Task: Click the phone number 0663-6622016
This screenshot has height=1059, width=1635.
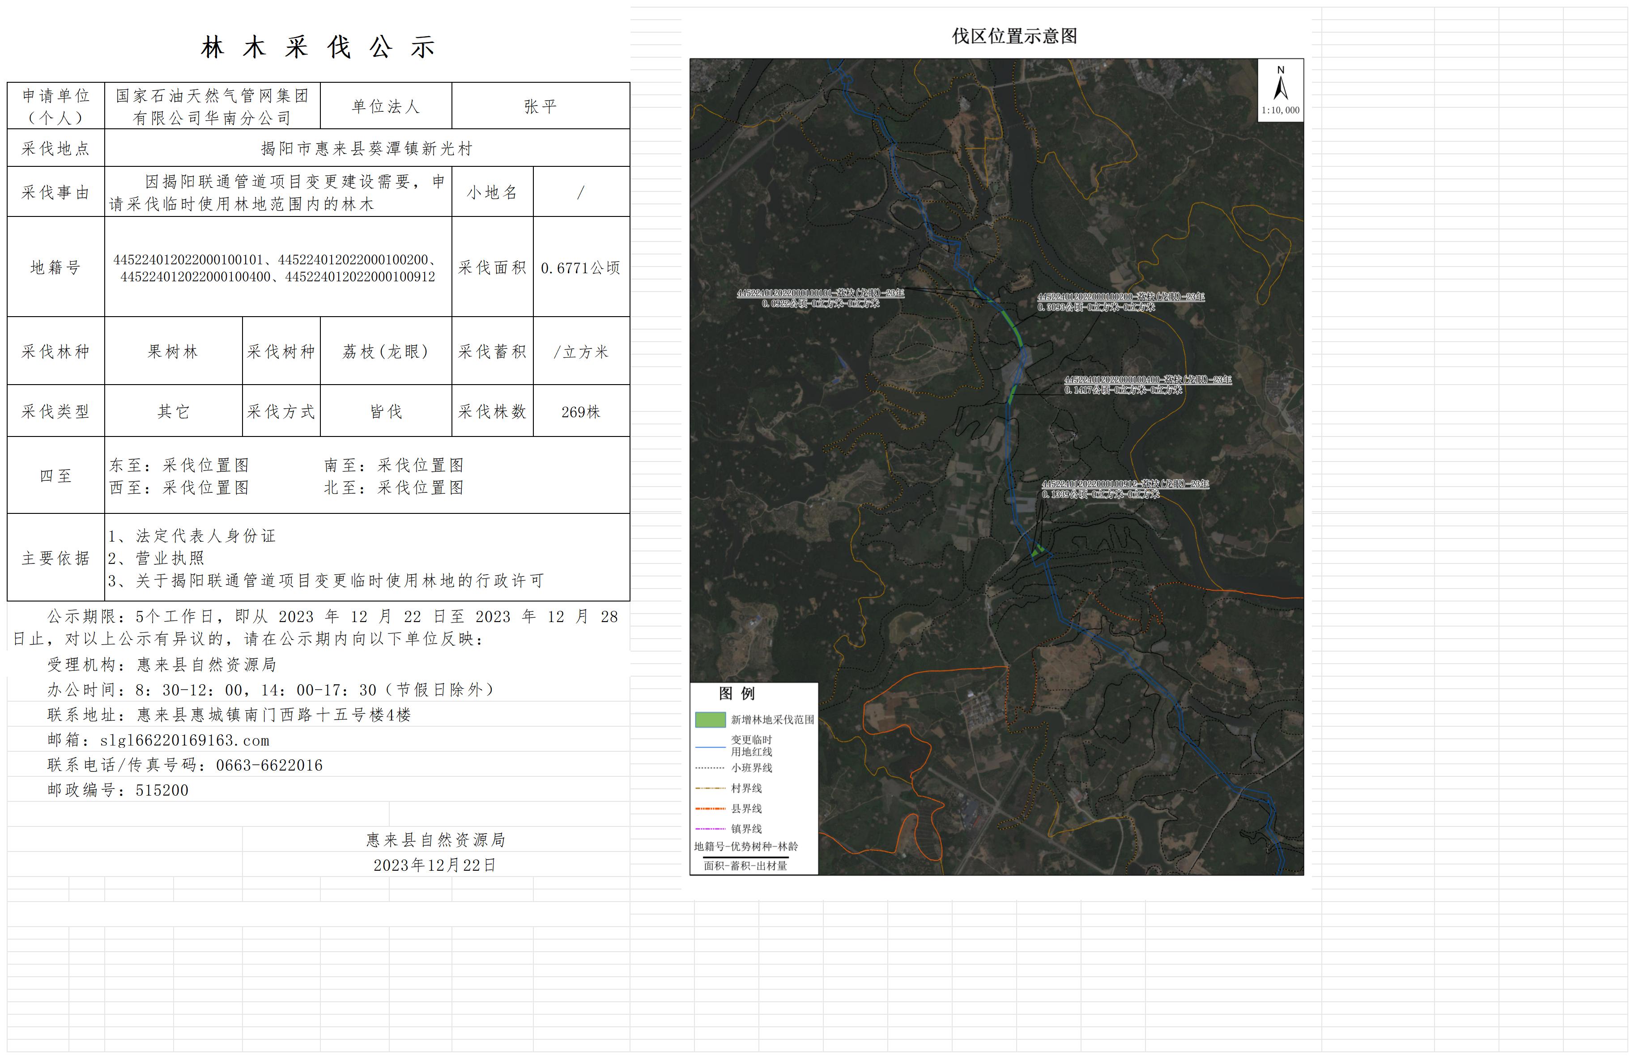Action: [268, 765]
